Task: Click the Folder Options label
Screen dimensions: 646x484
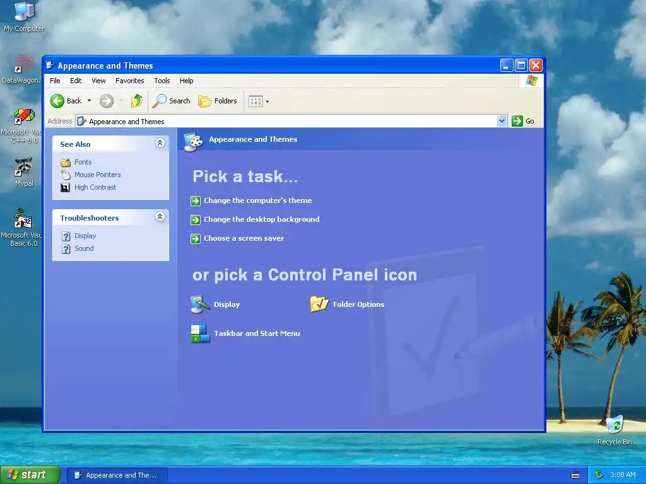Action: point(358,304)
